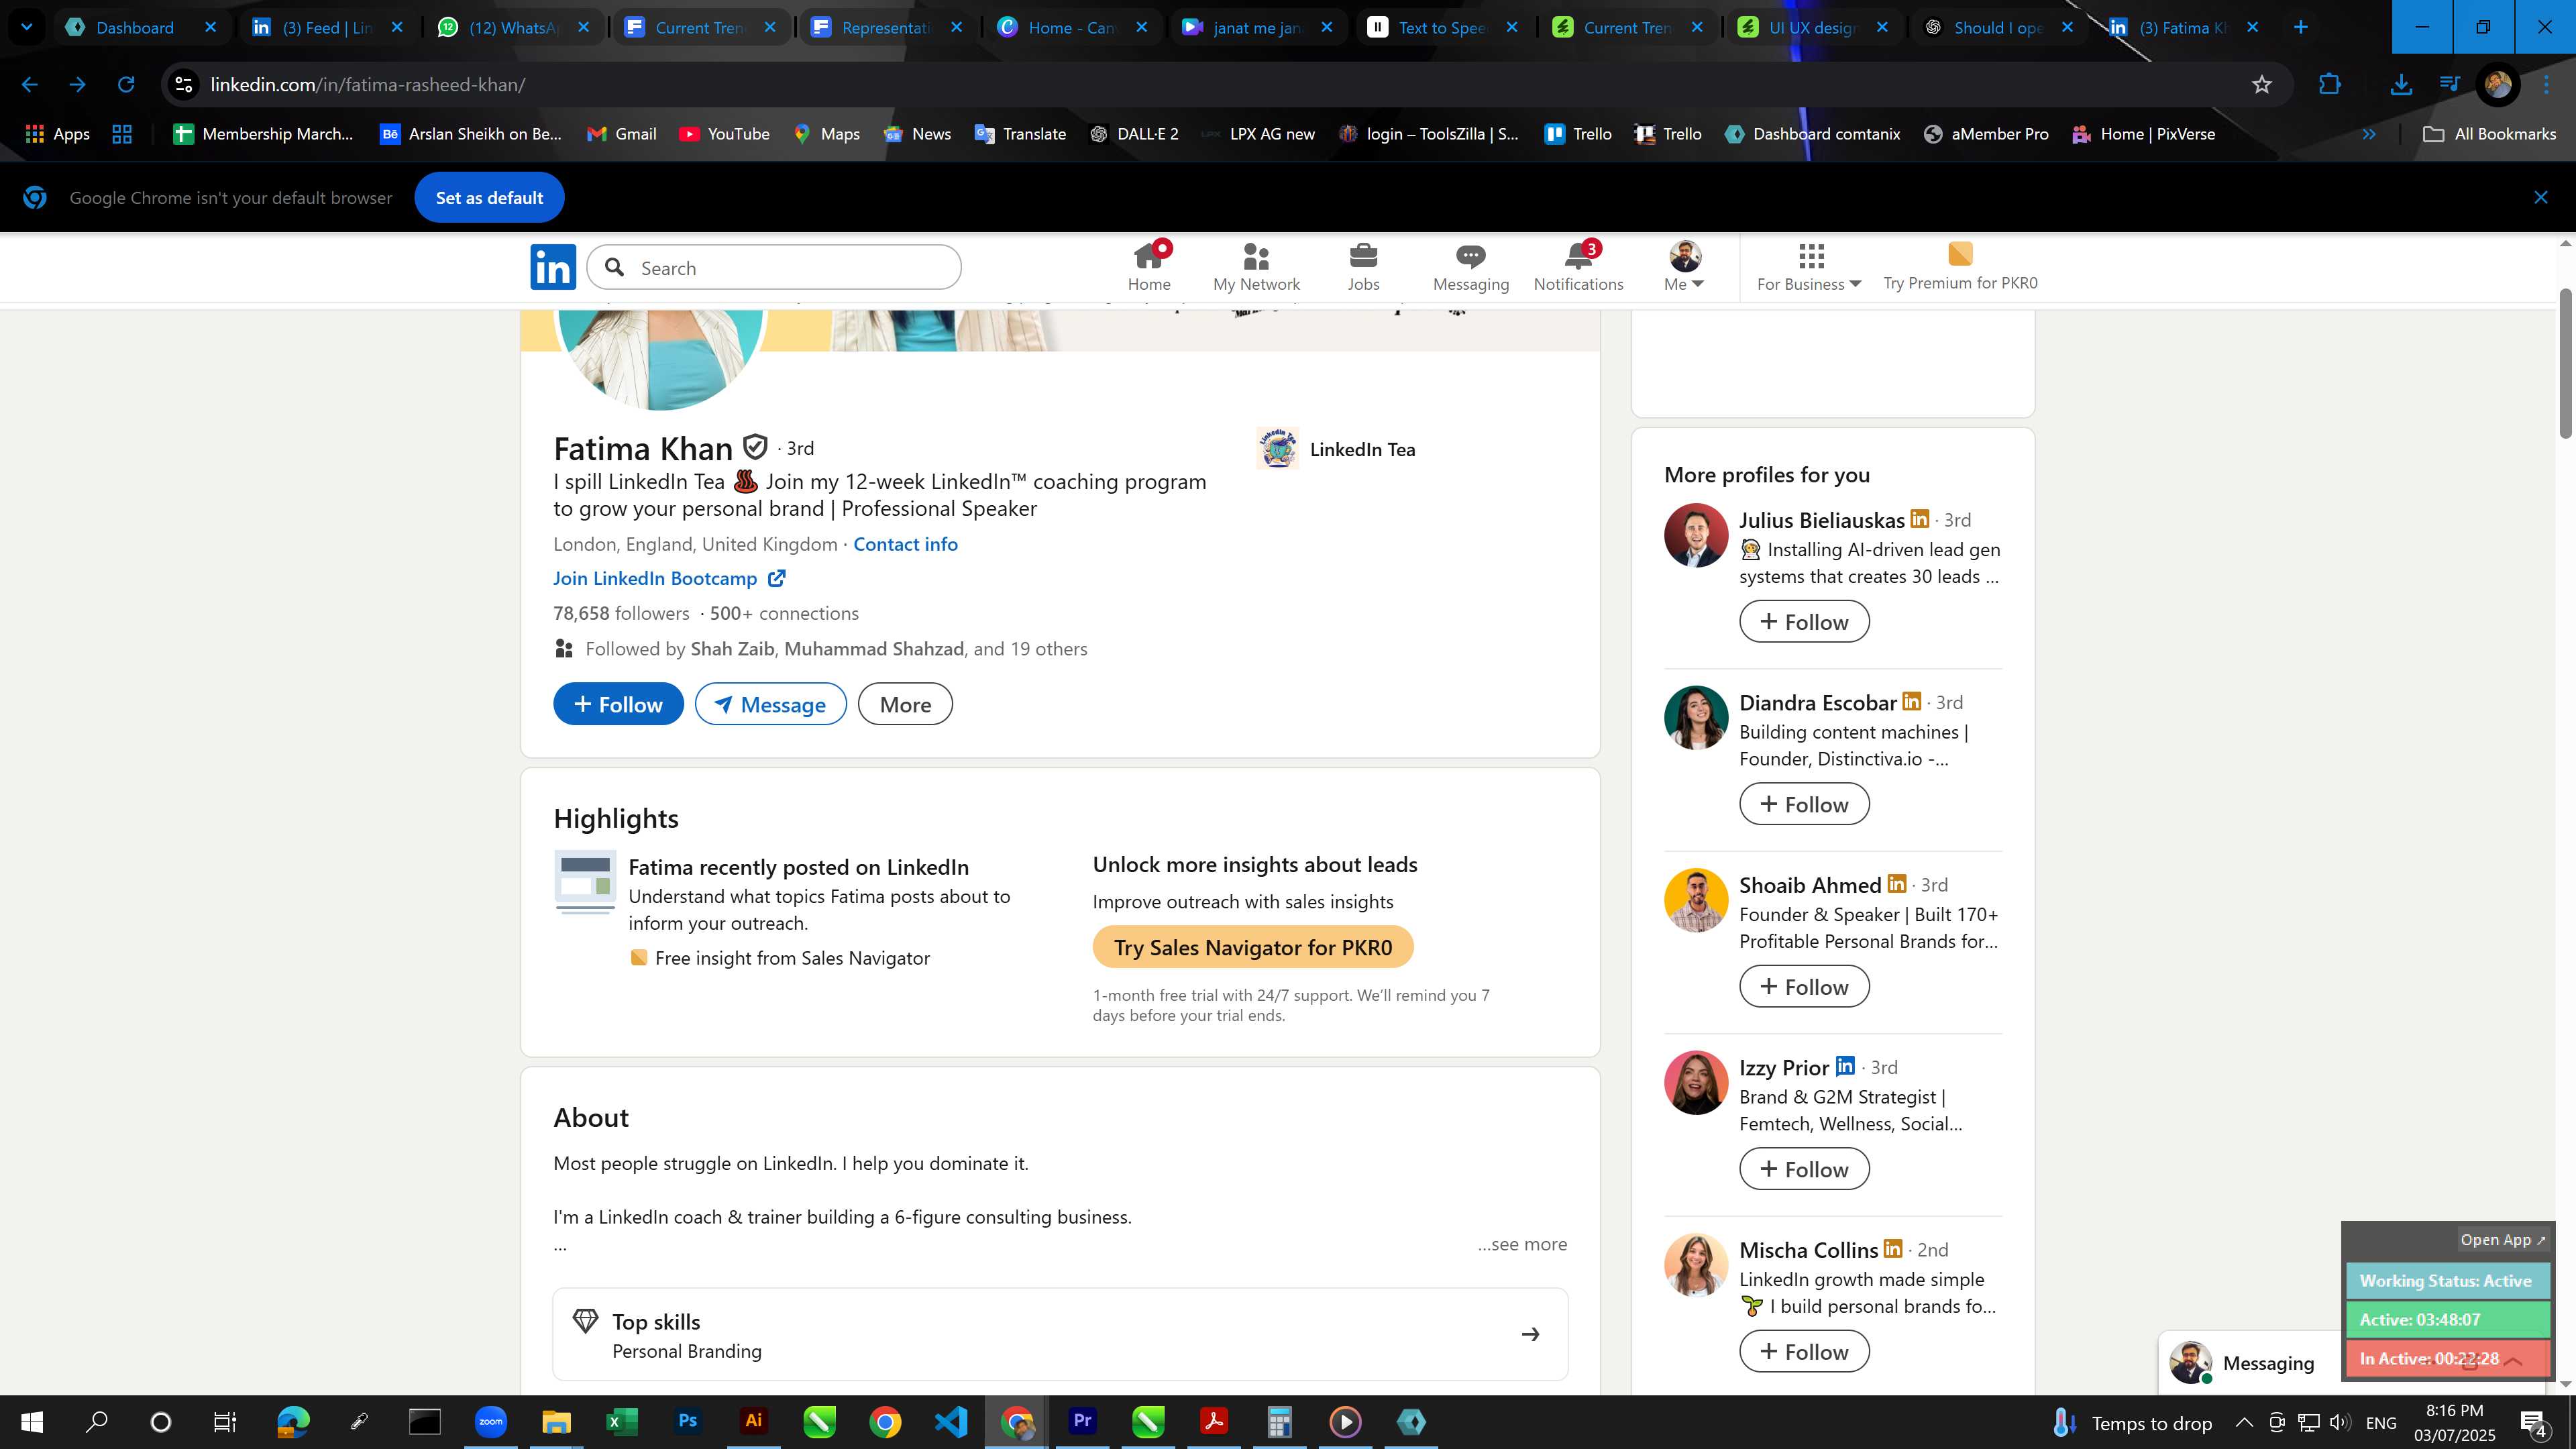Screen dimensions: 2576x1449
Task: Open Top skills arrow
Action: [x=1530, y=1334]
